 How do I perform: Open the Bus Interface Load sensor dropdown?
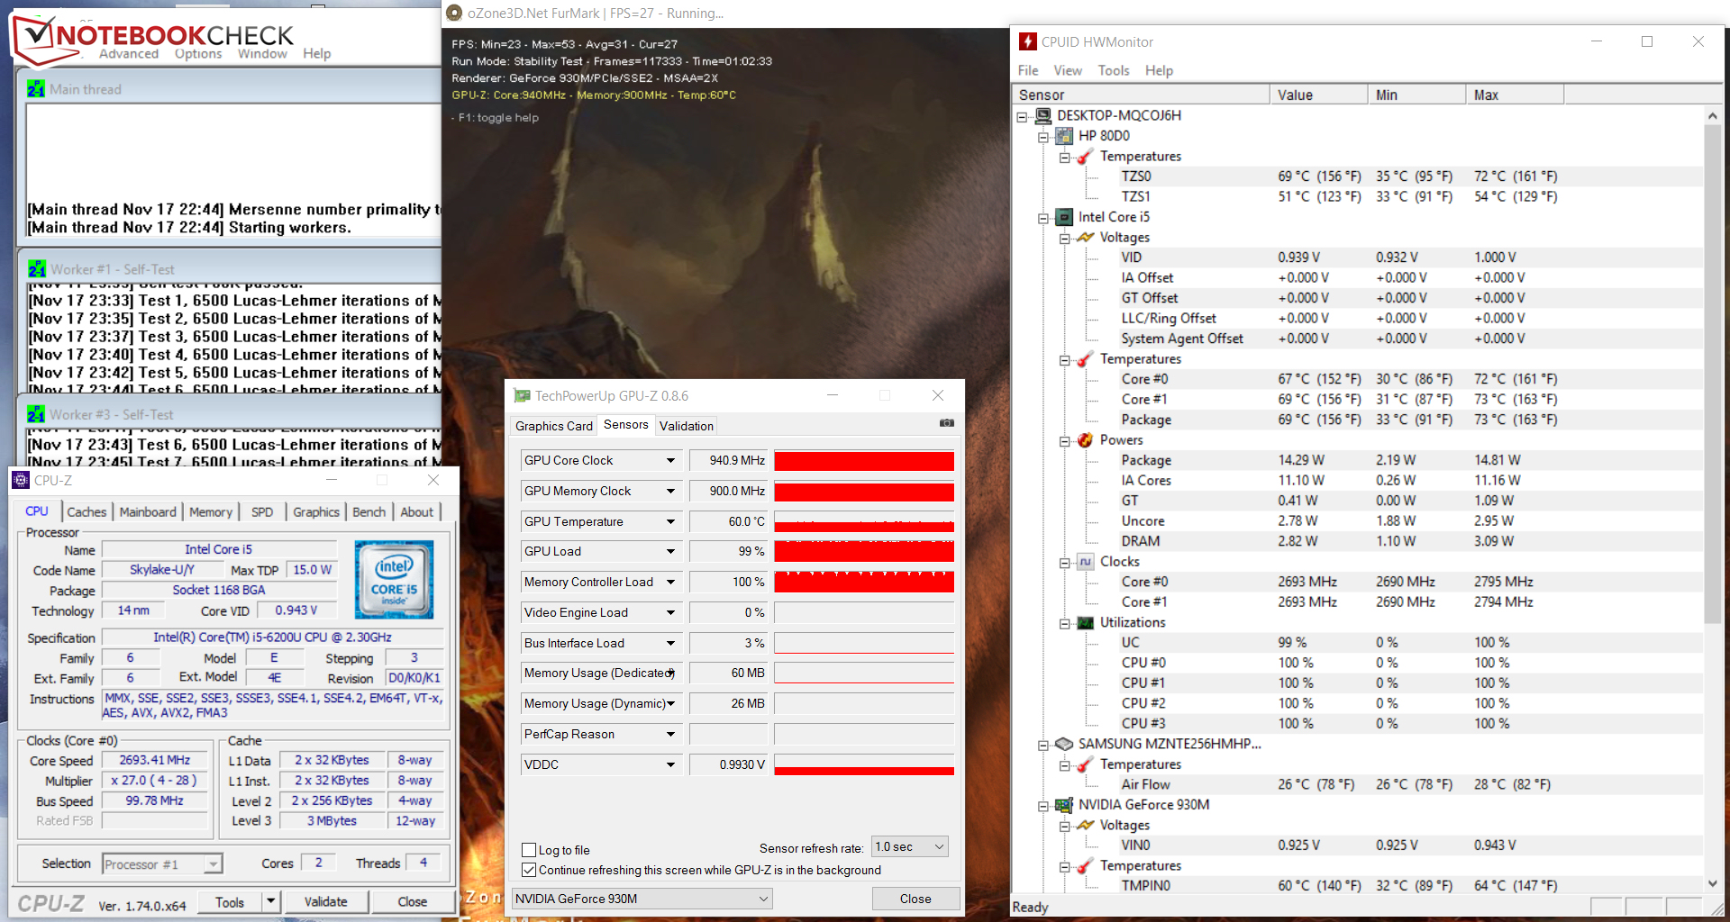670,643
